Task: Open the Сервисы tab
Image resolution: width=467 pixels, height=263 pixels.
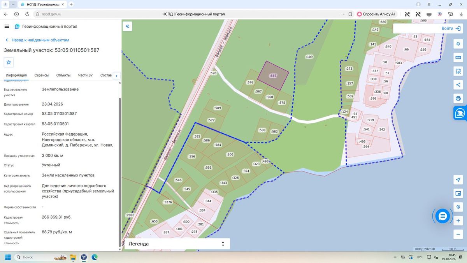Action: point(42,75)
